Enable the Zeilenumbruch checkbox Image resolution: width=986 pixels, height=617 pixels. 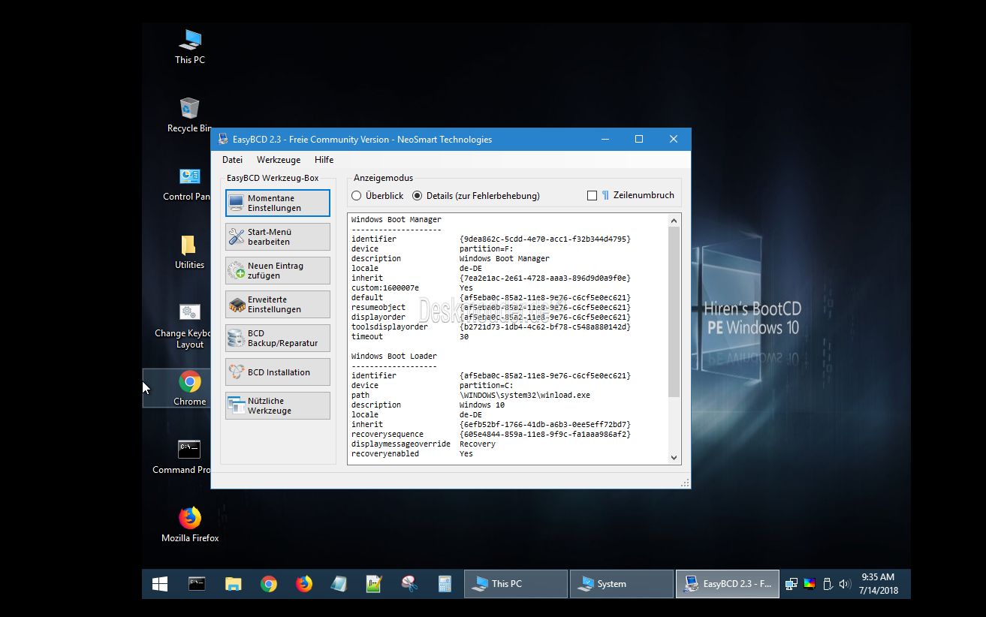pyautogui.click(x=592, y=196)
